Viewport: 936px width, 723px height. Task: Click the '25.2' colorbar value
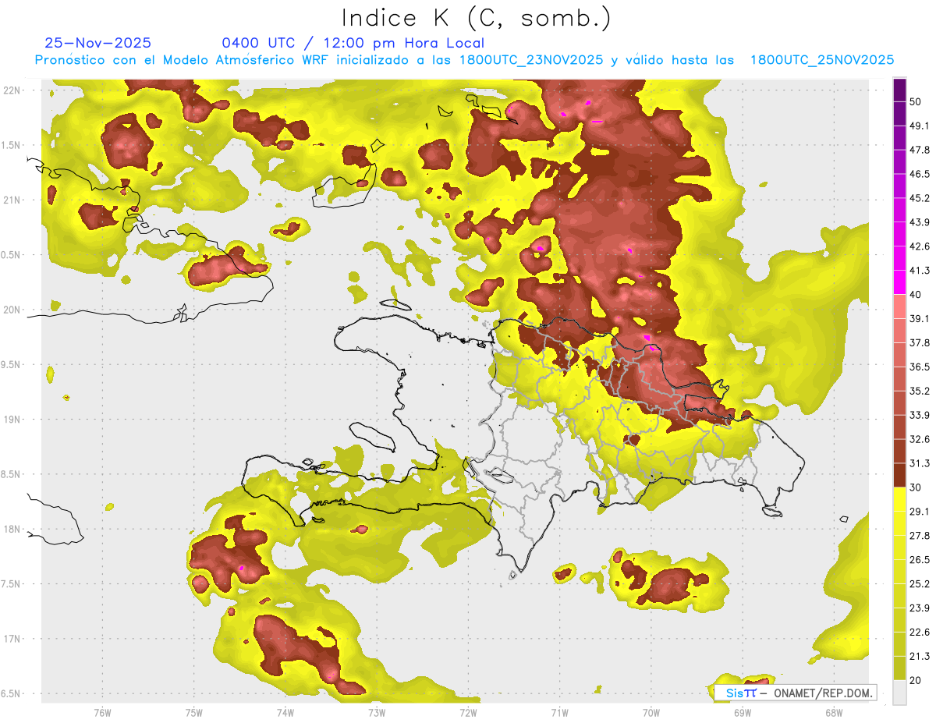[x=920, y=583]
